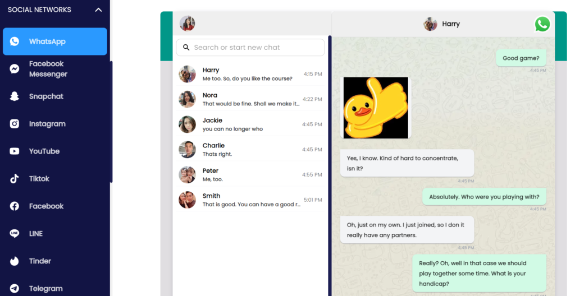The width and height of the screenshot is (575, 296).
Task: Open own profile avatar above chat list
Action: point(188,24)
